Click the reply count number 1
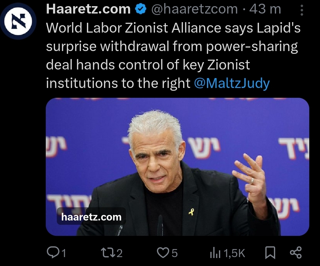 [64, 253]
